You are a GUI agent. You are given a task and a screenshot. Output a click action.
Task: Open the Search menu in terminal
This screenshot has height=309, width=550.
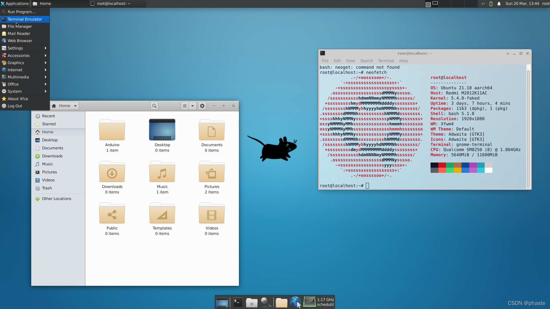tap(366, 61)
